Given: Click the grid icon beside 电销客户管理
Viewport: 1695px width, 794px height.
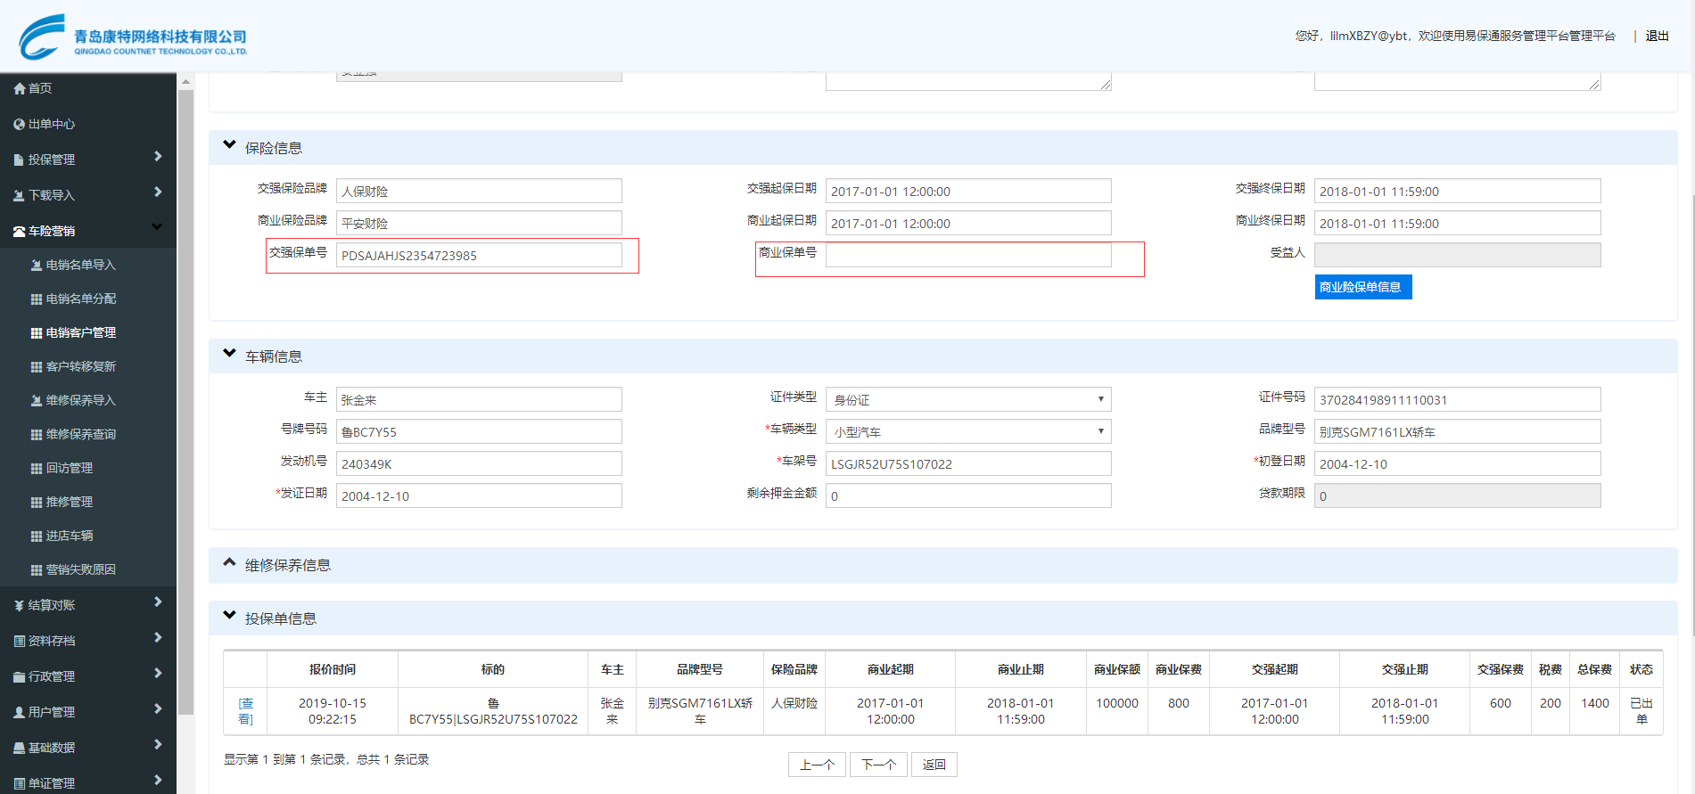Looking at the screenshot, I should click(37, 332).
